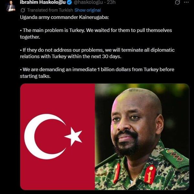Select the terminate all diplomatic relations paragraph
The height and width of the screenshot is (194, 194).
[x=97, y=53]
